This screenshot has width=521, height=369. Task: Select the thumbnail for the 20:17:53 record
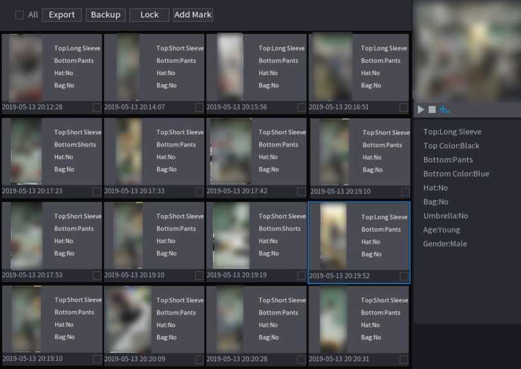coord(26,236)
